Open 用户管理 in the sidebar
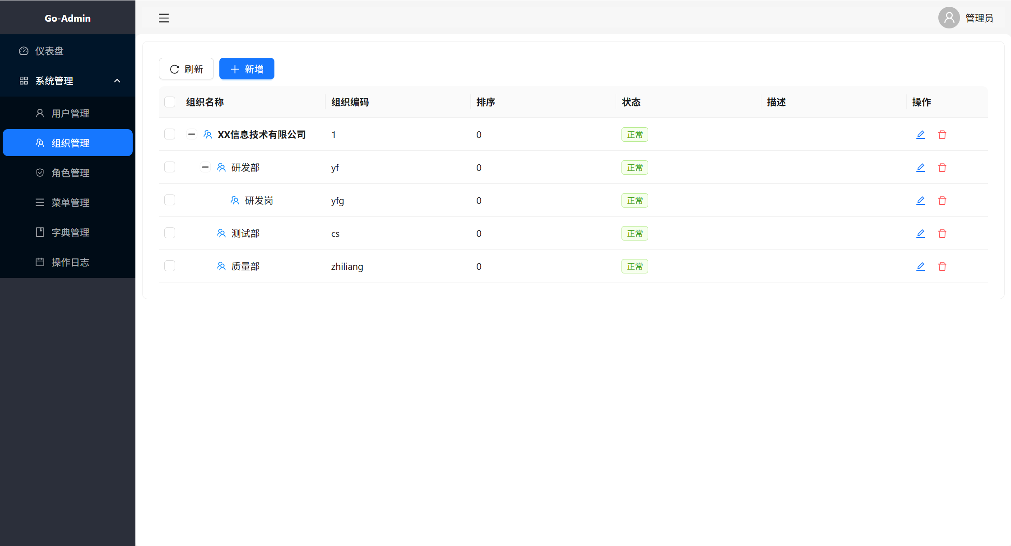This screenshot has height=546, width=1011. pyautogui.click(x=70, y=113)
